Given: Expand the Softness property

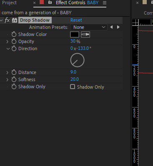Looking at the screenshot, I should [8, 79].
